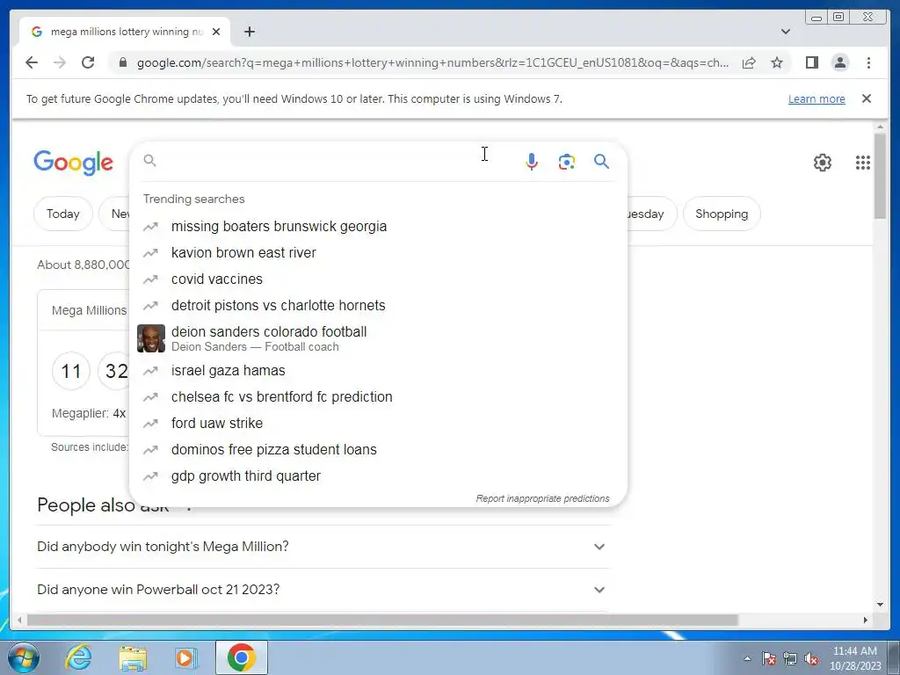Click the Google logo
This screenshot has height=675, width=900.
[74, 163]
